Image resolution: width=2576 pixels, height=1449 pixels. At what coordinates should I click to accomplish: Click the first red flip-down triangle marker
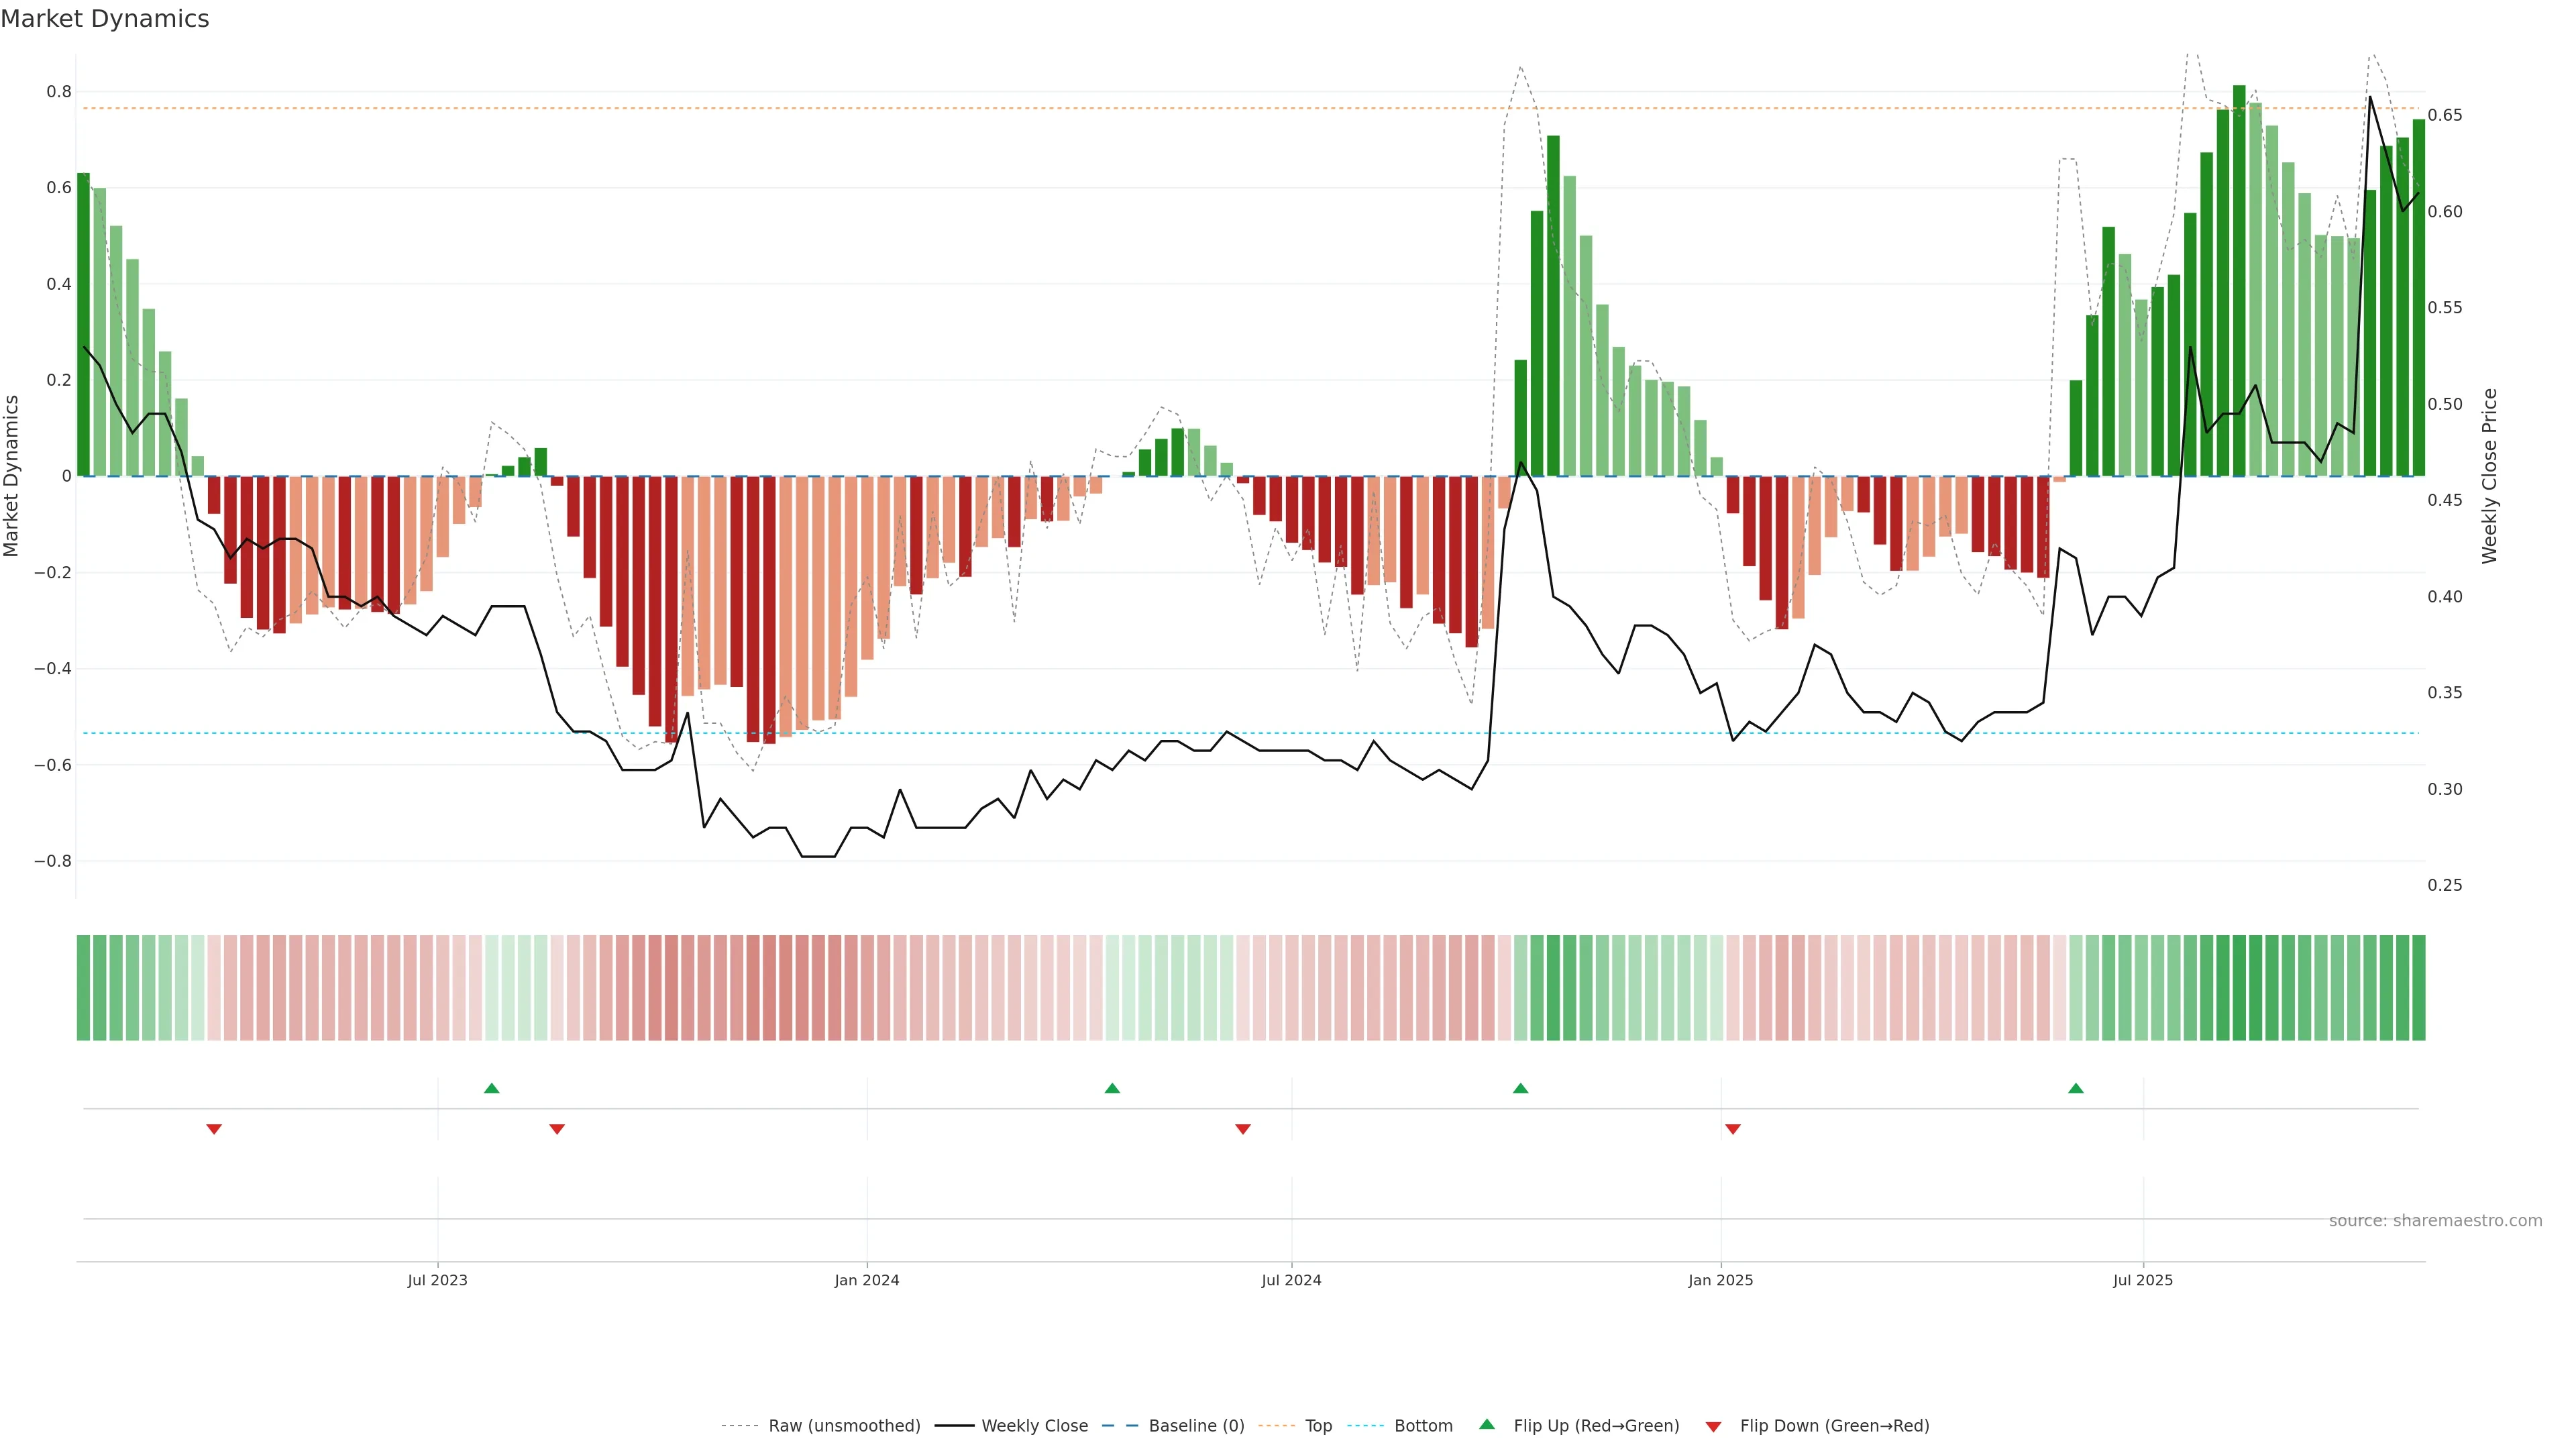(x=214, y=1129)
